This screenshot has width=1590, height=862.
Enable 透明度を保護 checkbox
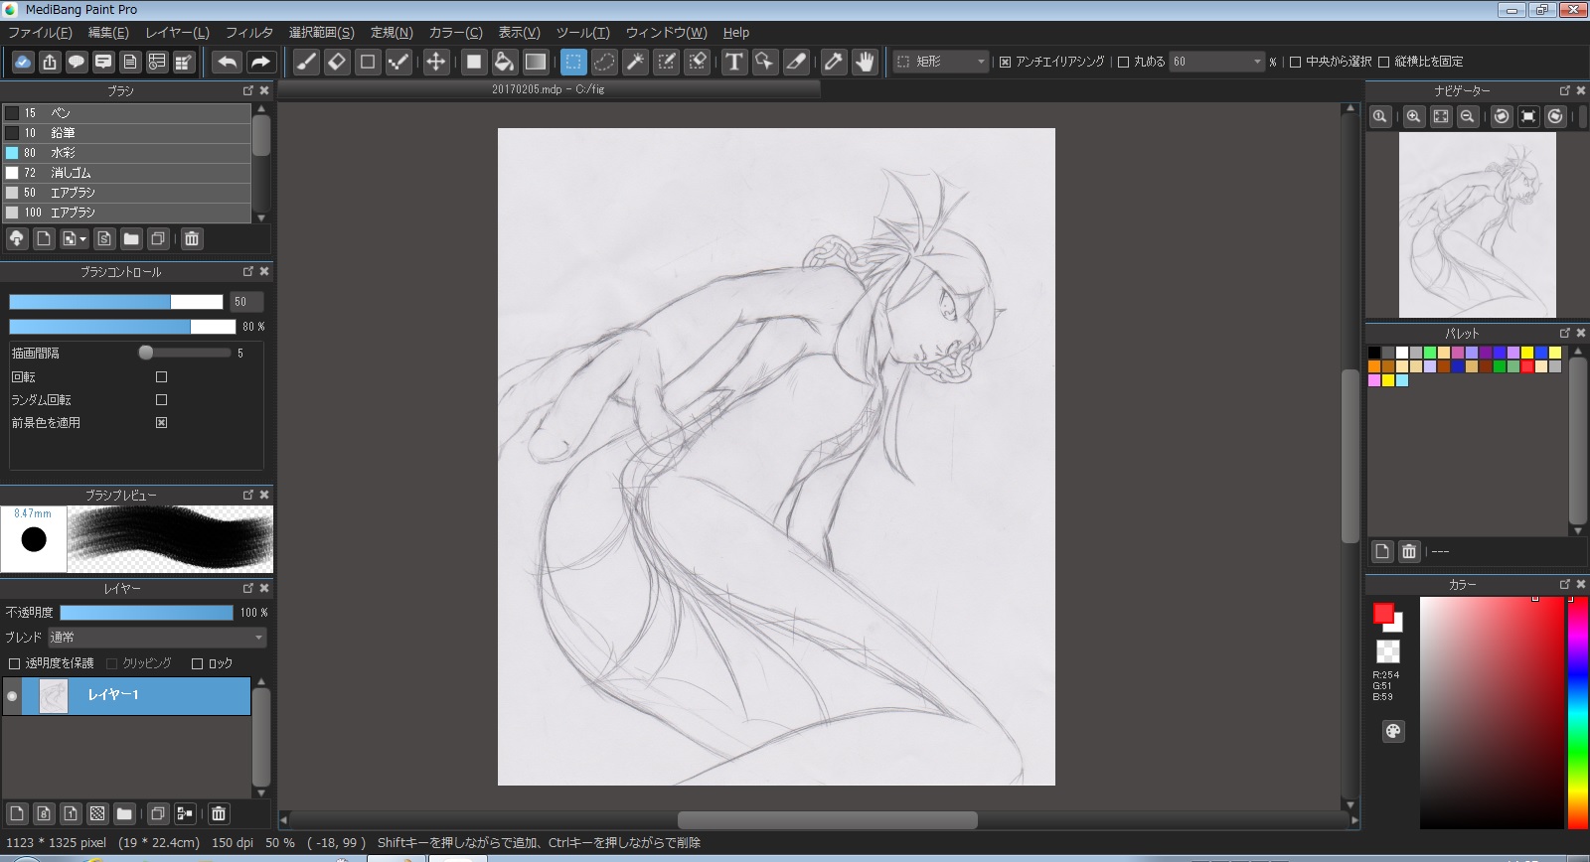click(14, 663)
